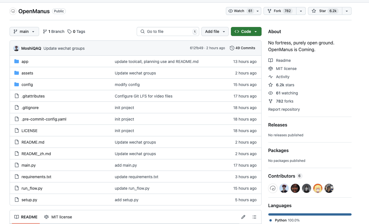369x224 pixels.
Task: Open the assets folder icon
Action: [x=17, y=73]
